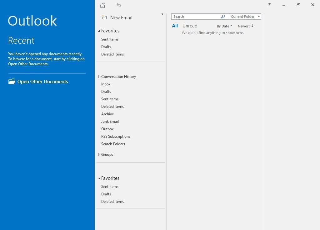Switch to the Unread filter tab
The width and height of the screenshot is (320, 230).
click(190, 26)
